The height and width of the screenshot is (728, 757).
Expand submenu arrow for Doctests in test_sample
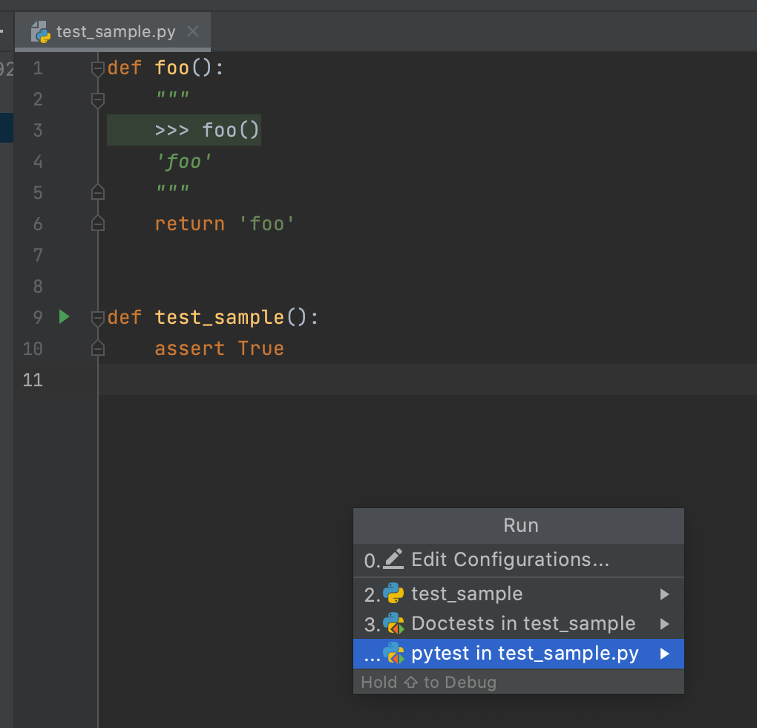[x=665, y=624]
